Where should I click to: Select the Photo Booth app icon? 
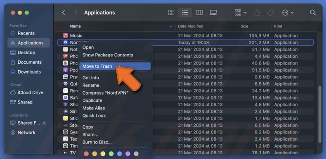point(66,56)
